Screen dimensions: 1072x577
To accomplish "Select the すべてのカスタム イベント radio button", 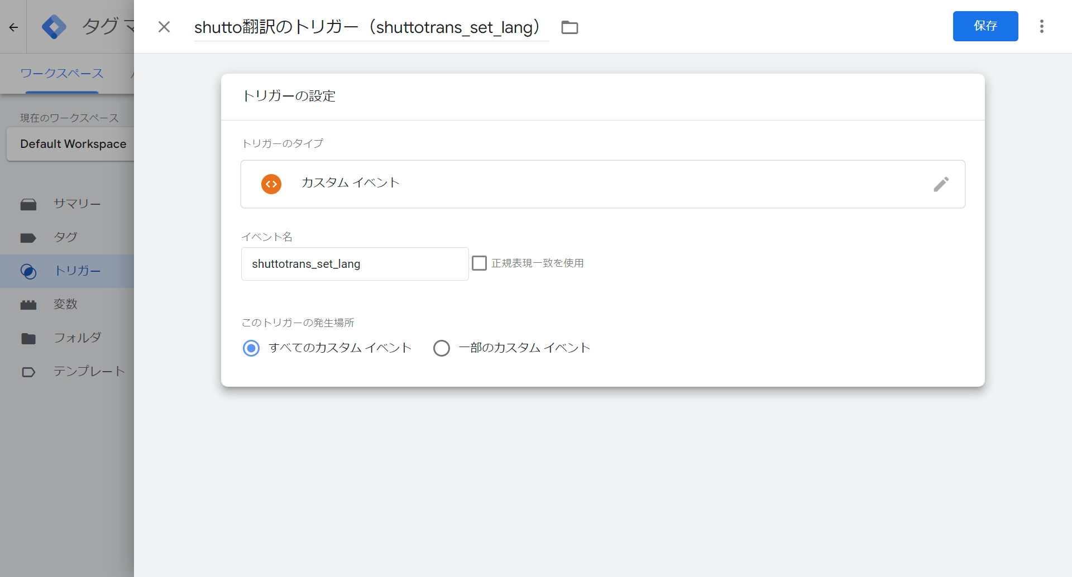I will [251, 348].
